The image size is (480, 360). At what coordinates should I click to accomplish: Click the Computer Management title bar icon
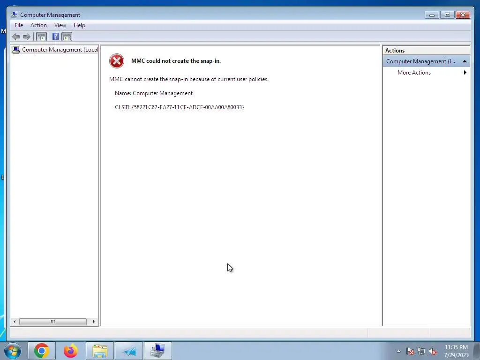coord(14,15)
